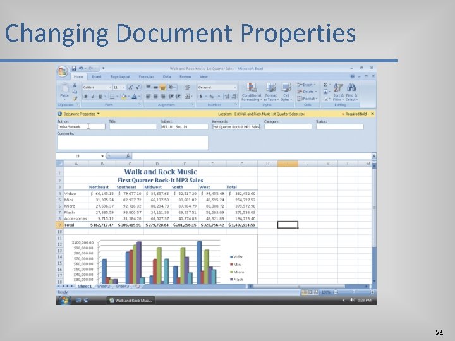Open the Document Properties dropdown arrow
The width and height of the screenshot is (455, 341).
point(99,114)
